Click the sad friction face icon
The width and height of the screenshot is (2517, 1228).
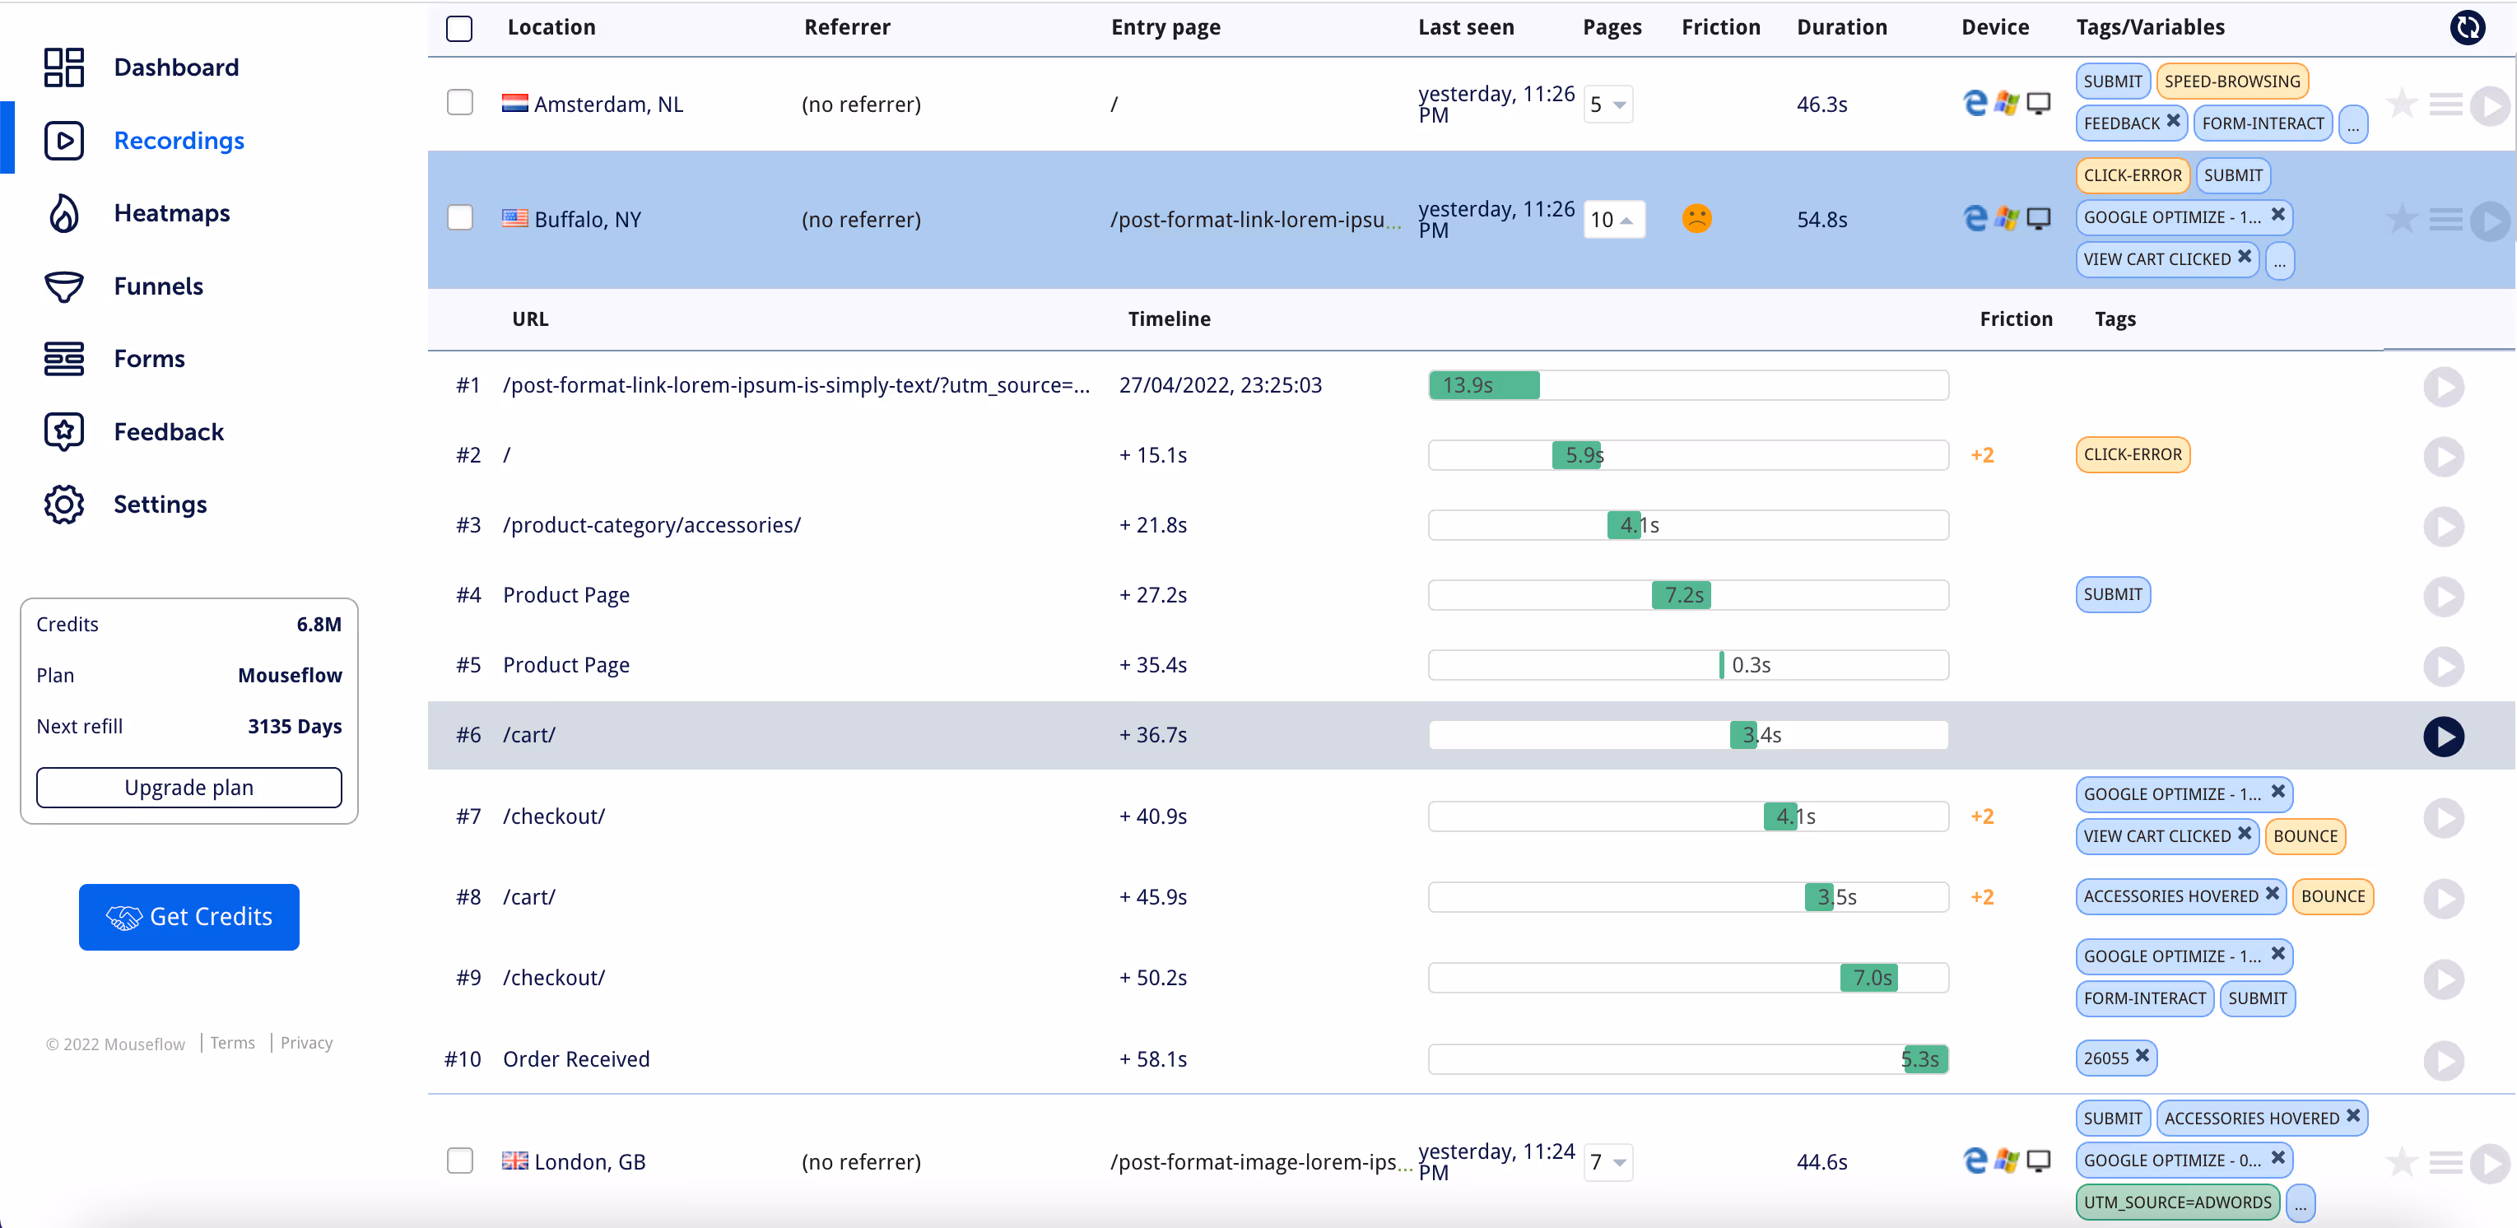click(1696, 218)
